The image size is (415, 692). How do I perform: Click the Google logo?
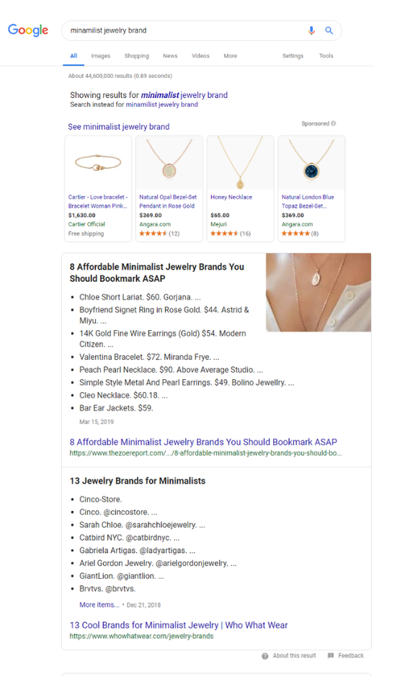coord(28,30)
